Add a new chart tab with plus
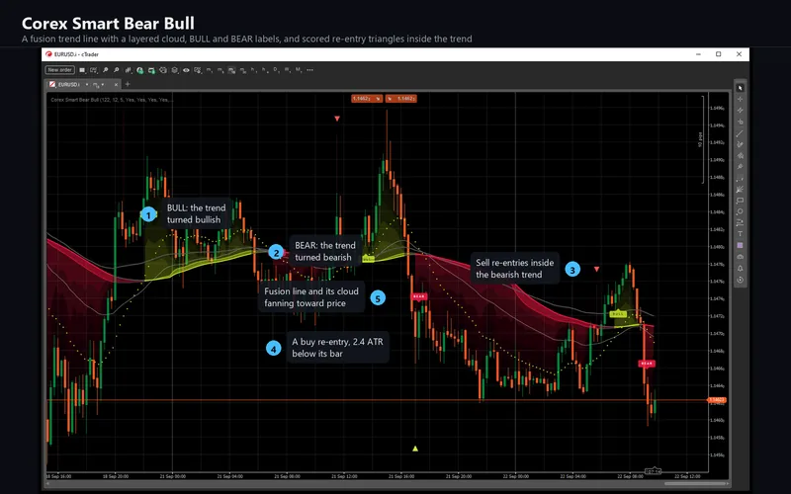 pyautogui.click(x=128, y=84)
